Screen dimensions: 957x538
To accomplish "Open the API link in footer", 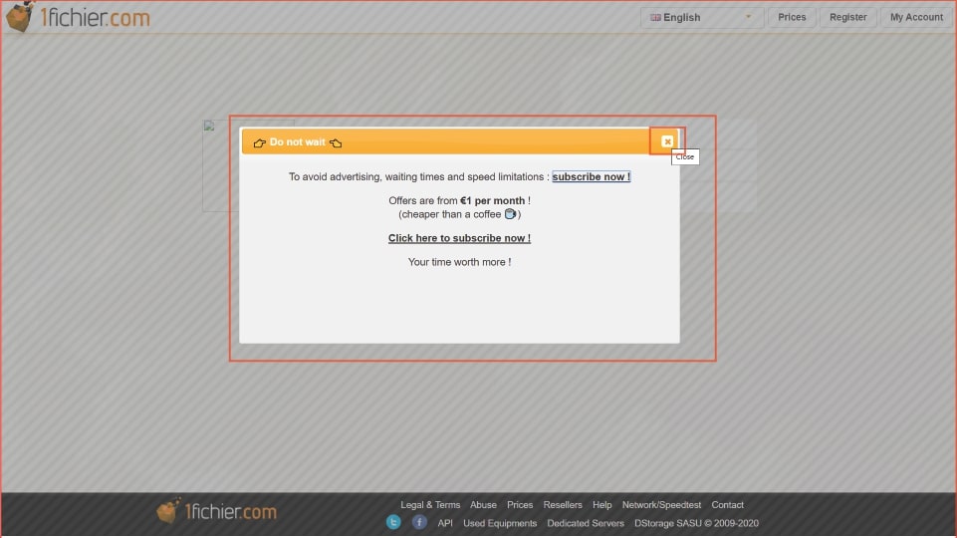I will tap(445, 523).
